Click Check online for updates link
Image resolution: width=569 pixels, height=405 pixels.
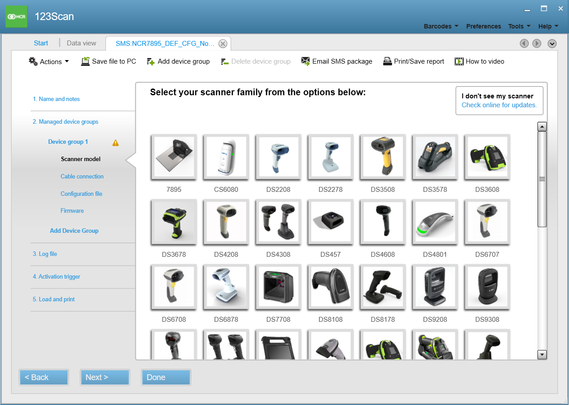(499, 105)
